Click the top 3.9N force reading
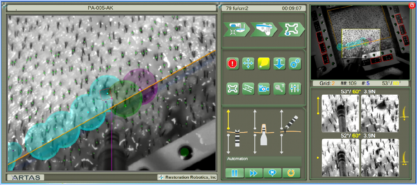 pyautogui.click(x=370, y=91)
